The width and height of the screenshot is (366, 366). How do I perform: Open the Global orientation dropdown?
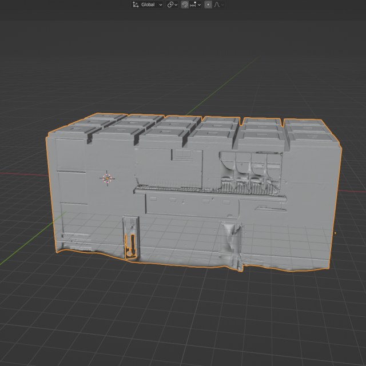(x=161, y=5)
